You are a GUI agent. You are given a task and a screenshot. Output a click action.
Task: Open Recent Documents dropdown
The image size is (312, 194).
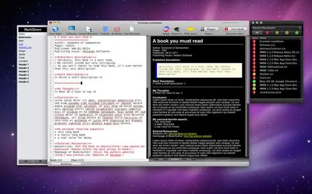[x=277, y=28]
